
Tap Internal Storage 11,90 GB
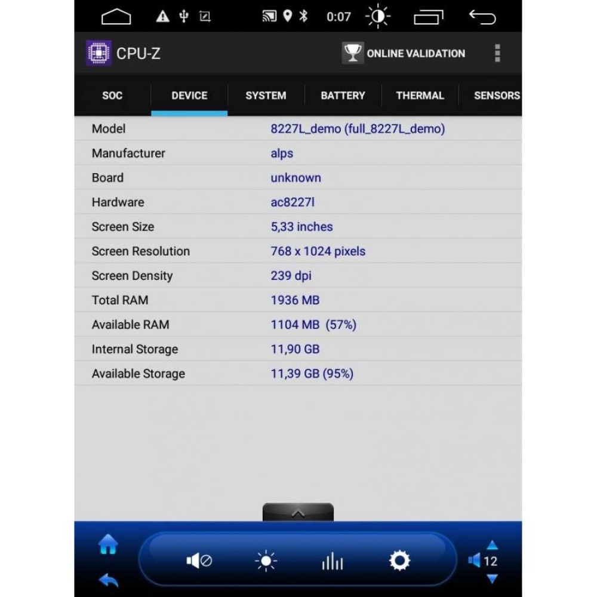(295, 349)
